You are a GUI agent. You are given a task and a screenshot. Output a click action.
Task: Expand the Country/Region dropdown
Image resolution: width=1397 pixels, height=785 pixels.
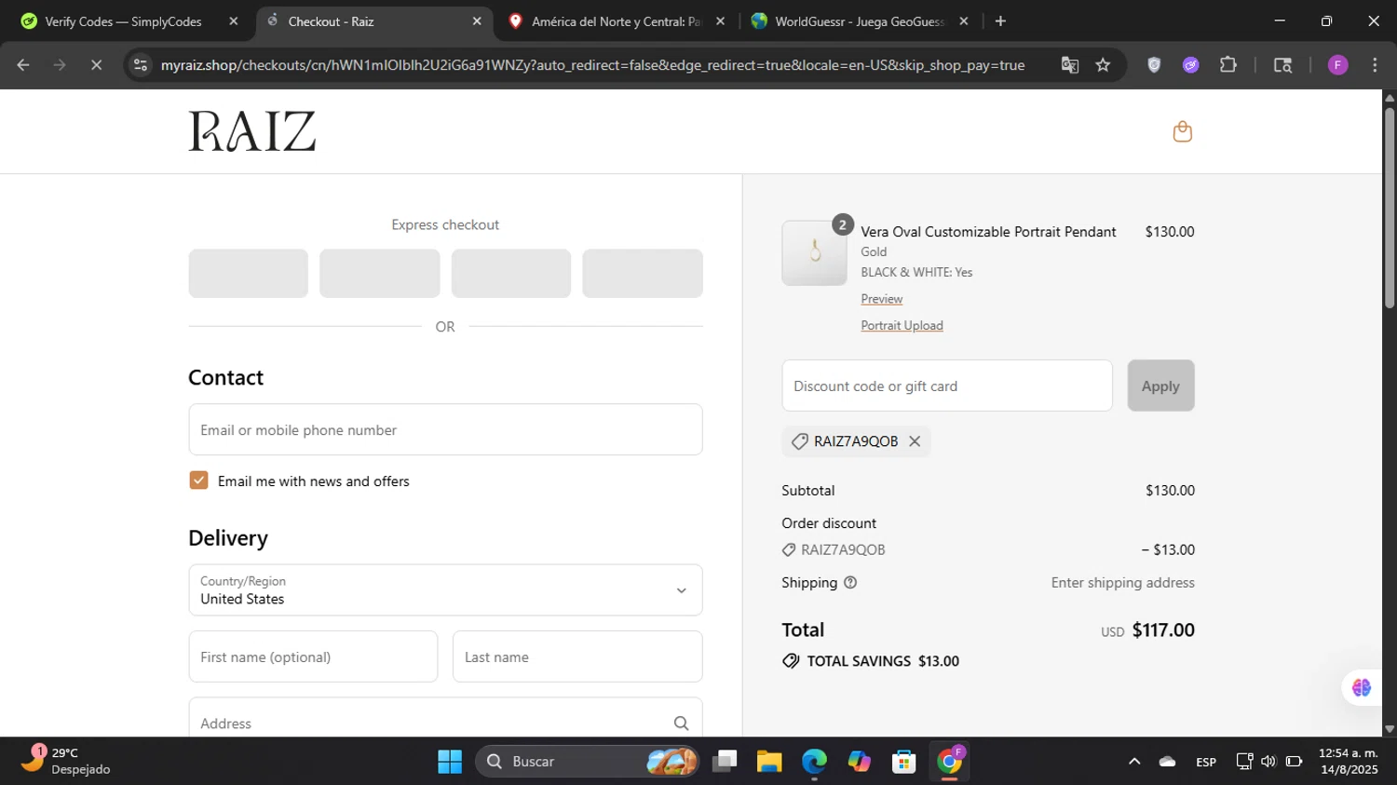445,589
